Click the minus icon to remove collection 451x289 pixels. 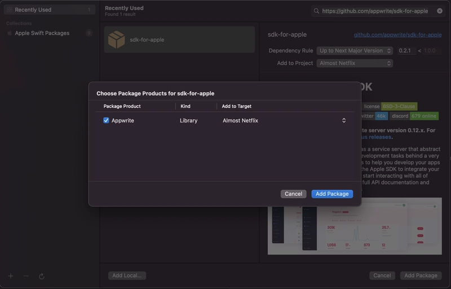26,276
